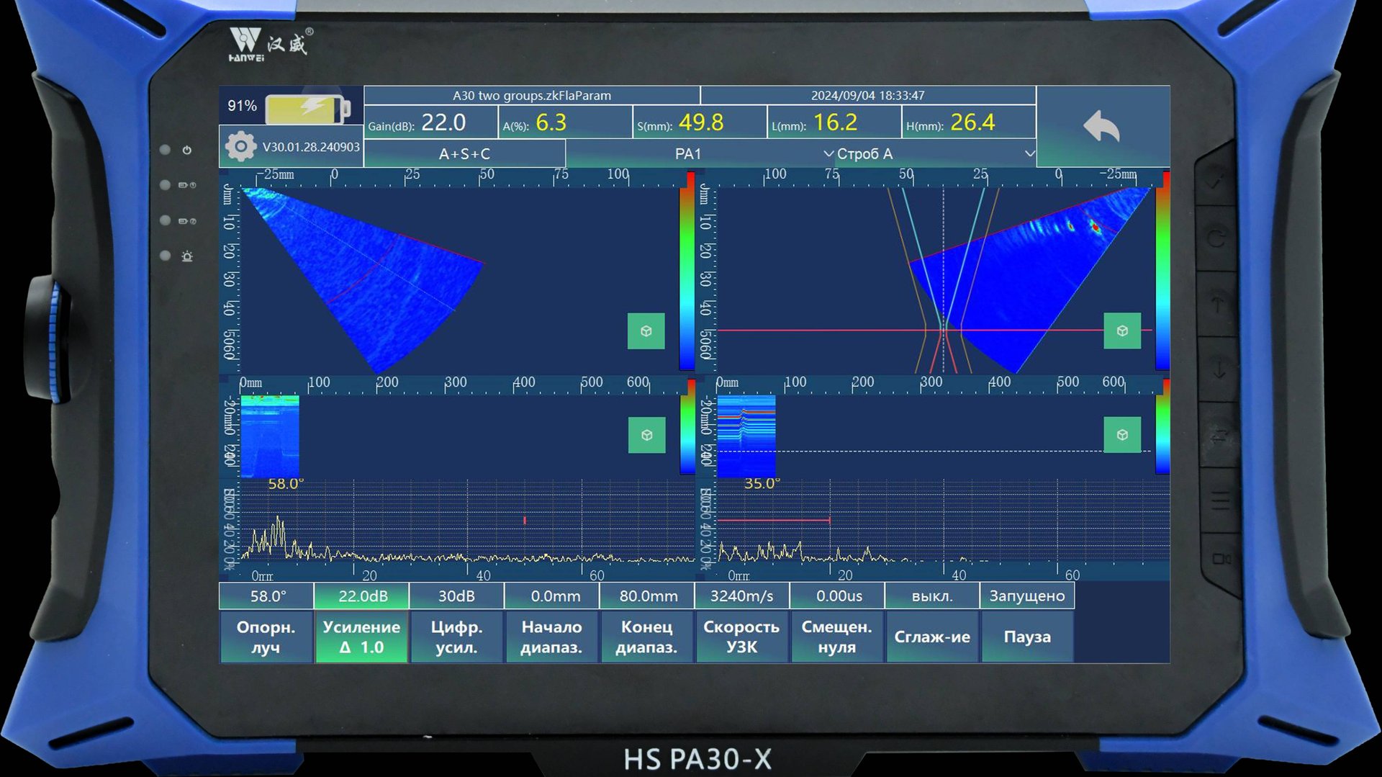The image size is (1382, 777).
Task: Select the Опорн. луч menu item
Action: 266,637
